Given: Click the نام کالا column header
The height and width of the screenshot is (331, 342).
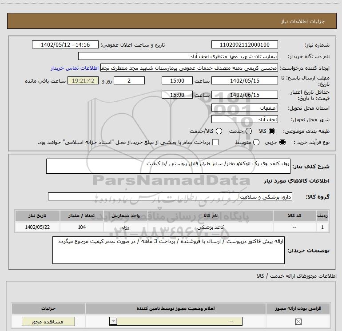Looking at the screenshot, I should pyautogui.click(x=211, y=215).
